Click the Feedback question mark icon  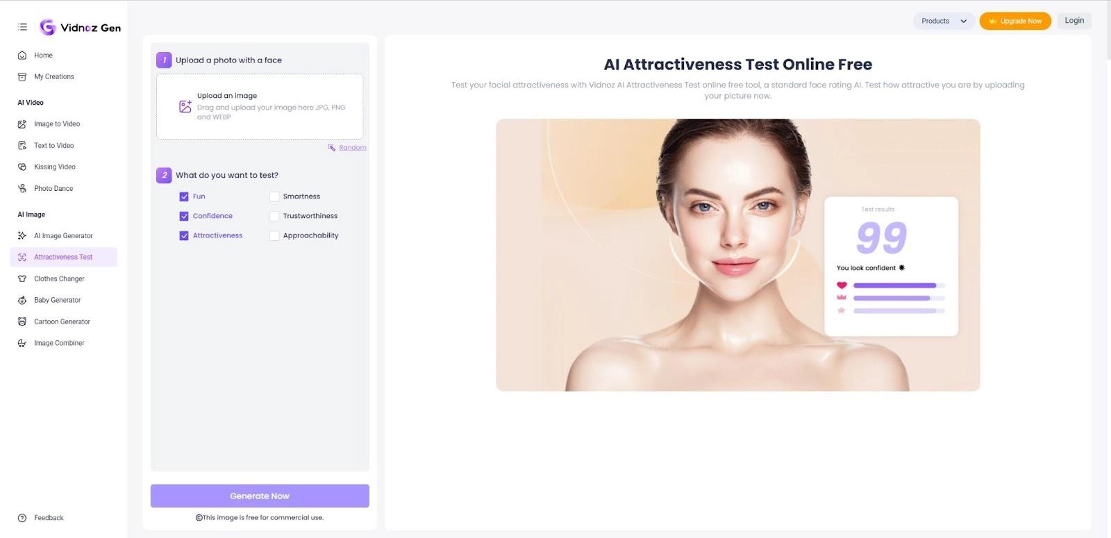(22, 518)
